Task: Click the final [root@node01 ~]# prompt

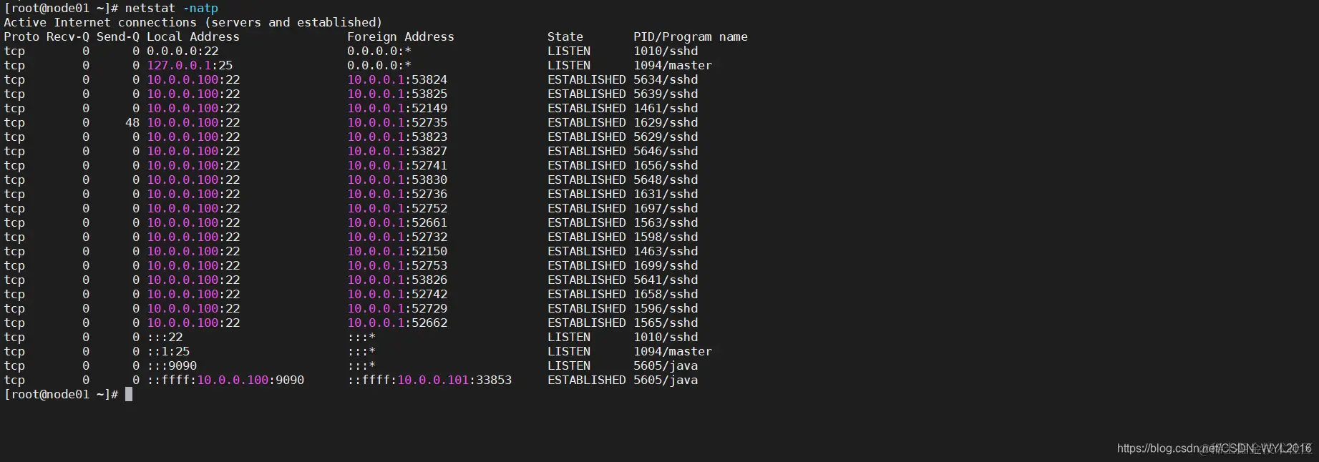Action: [x=61, y=394]
